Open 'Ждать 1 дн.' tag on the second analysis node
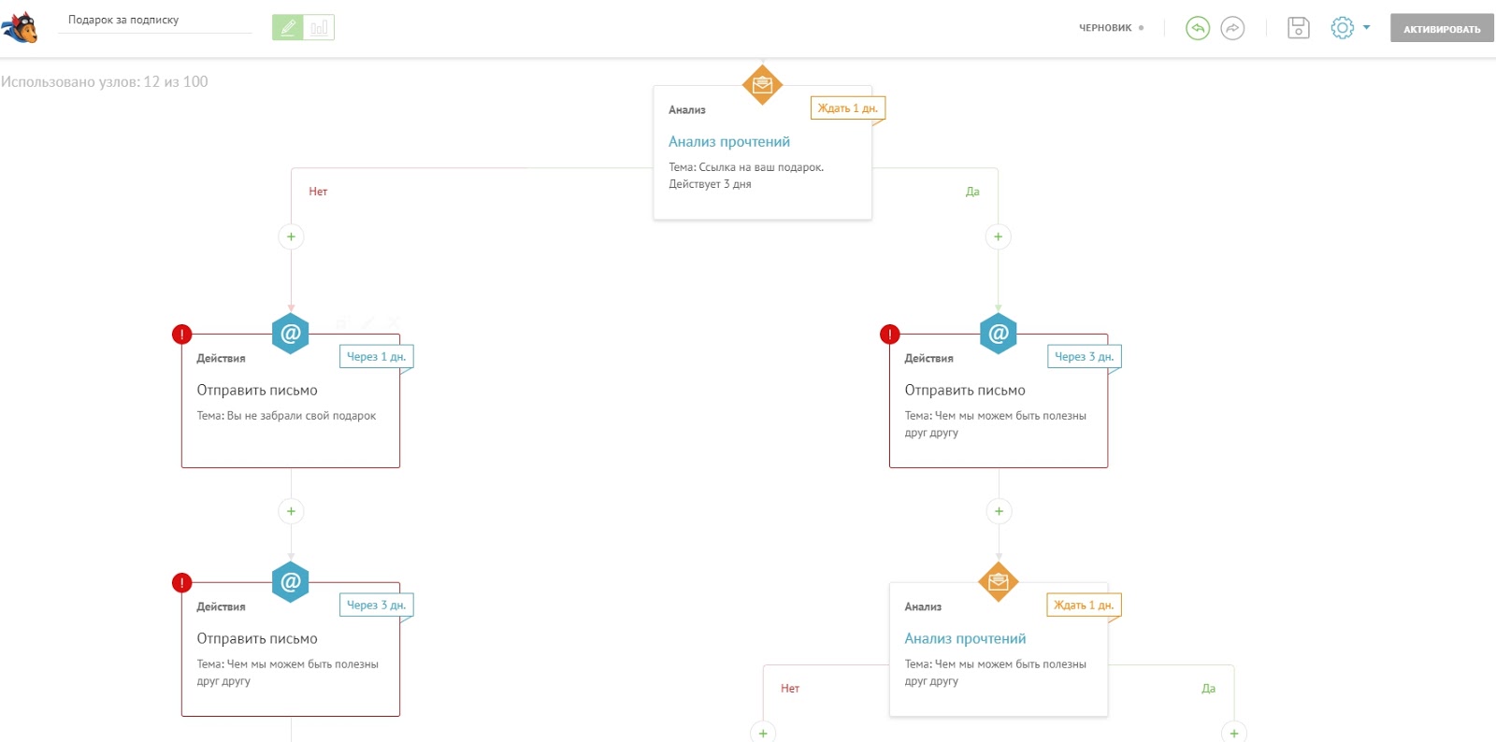The height and width of the screenshot is (742, 1496). point(1084,606)
